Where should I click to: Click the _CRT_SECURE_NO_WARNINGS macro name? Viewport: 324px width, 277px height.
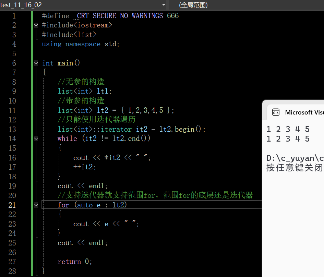click(118, 16)
